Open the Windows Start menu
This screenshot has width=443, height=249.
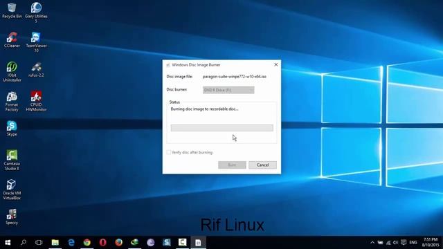point(8,242)
